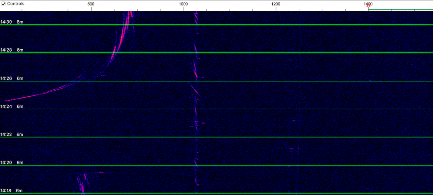Click the 1000 Hz frequency scale label
Image resolution: width=433 pixels, height=195 pixels.
coord(183,4)
